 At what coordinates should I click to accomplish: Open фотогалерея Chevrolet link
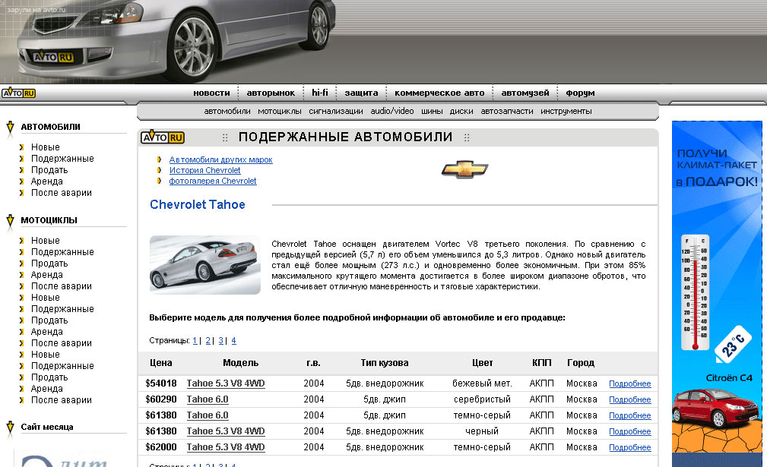(x=213, y=181)
